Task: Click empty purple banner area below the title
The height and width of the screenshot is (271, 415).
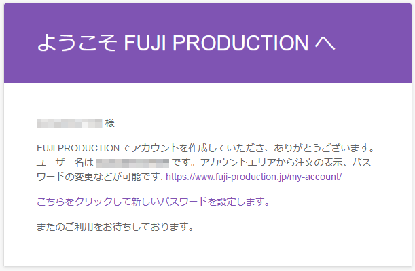Action: click(208, 69)
